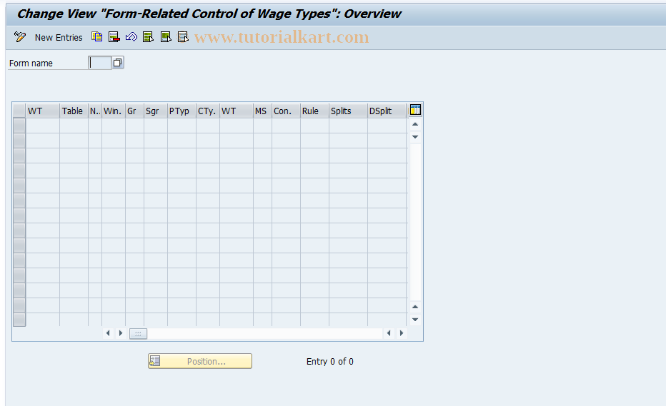Open Form name value help button
Image resolution: width=666 pixels, height=406 pixels.
118,63
